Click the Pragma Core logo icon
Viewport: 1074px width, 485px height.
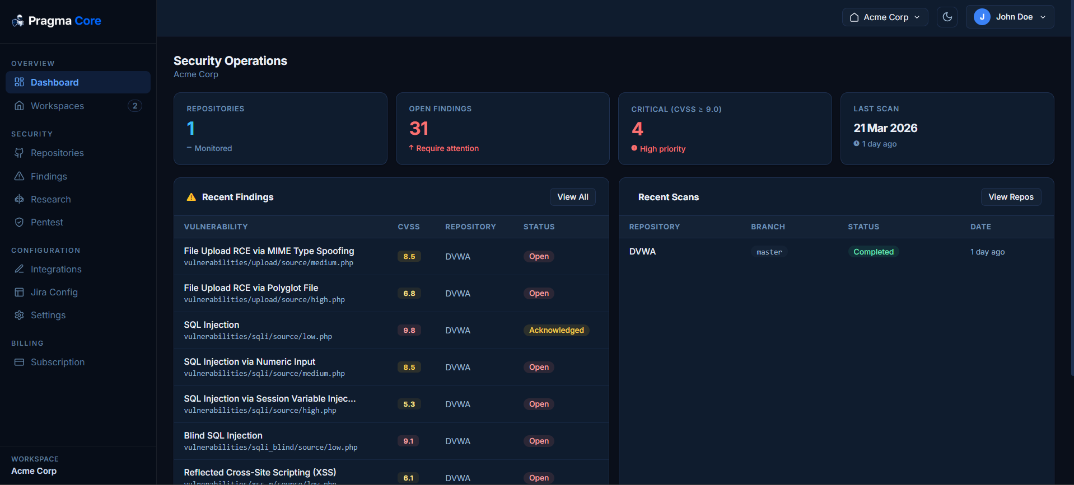tap(18, 21)
